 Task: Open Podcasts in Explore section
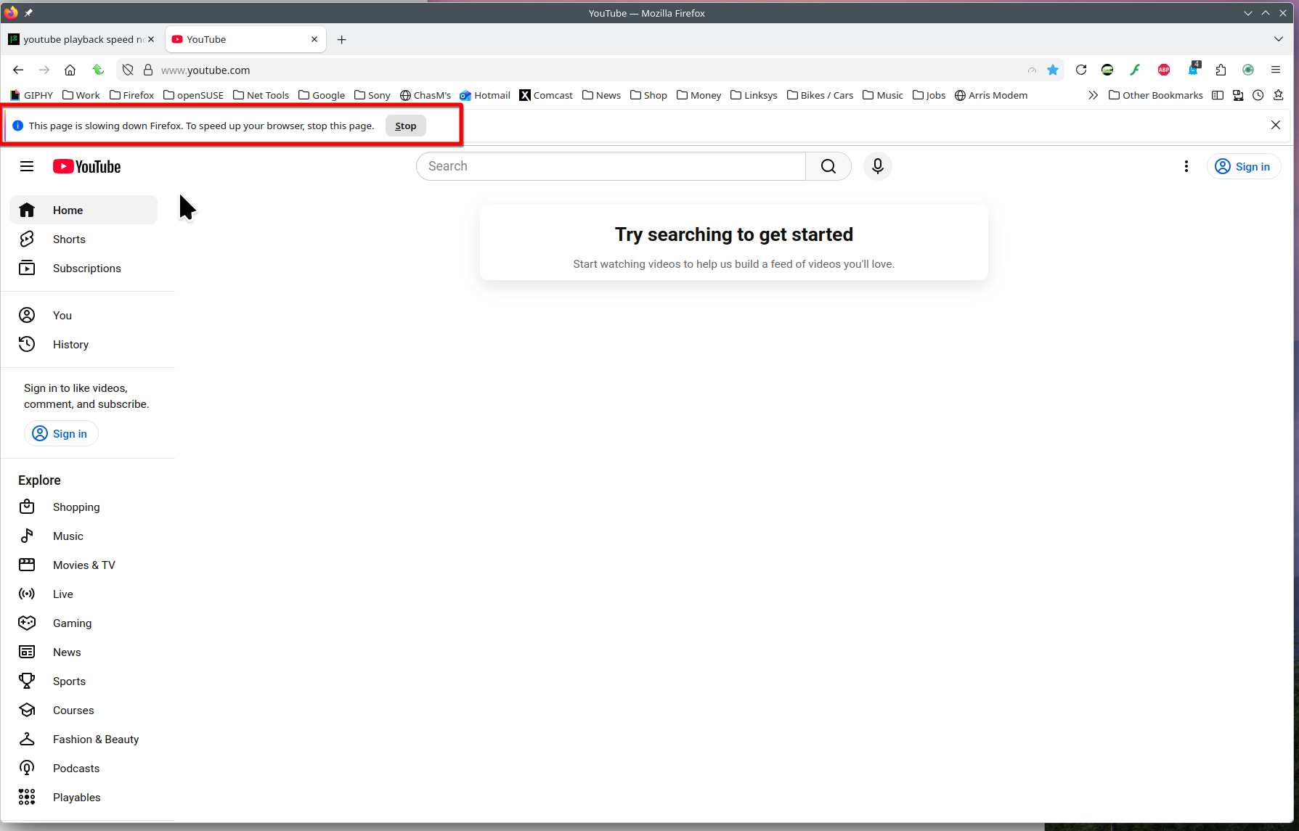click(84, 768)
